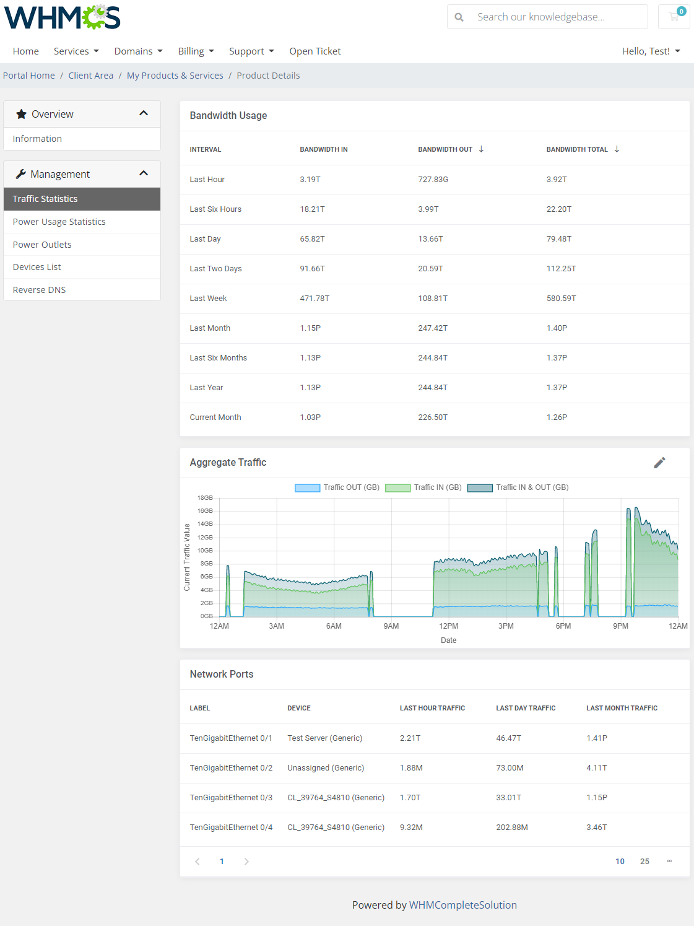Click Portal Home breadcrumb link
This screenshot has height=926, width=694.
[x=29, y=76]
